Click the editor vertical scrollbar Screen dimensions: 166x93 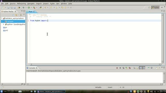[163, 38]
